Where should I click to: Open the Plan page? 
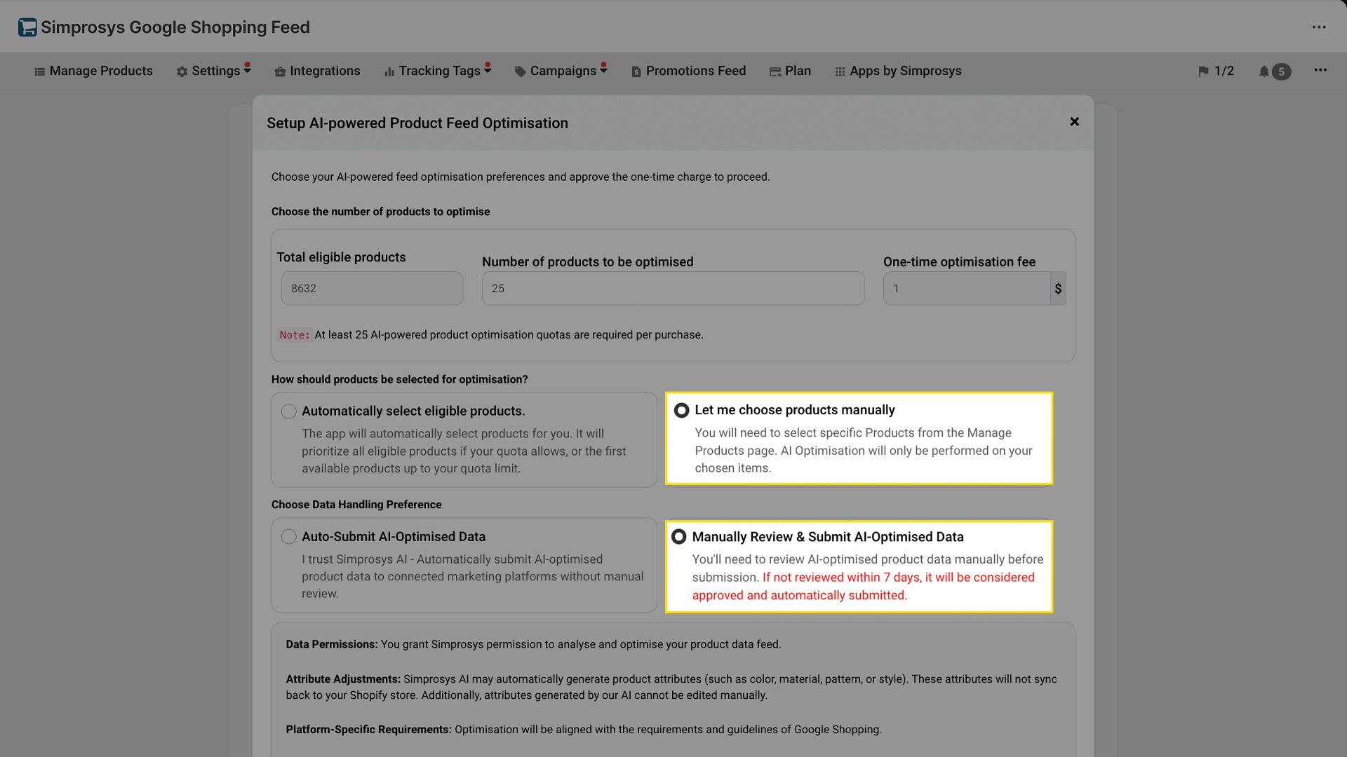pyautogui.click(x=790, y=71)
